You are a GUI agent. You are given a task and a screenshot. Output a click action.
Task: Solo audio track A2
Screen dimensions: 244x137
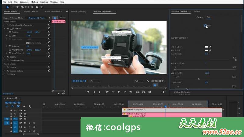click(30, 127)
